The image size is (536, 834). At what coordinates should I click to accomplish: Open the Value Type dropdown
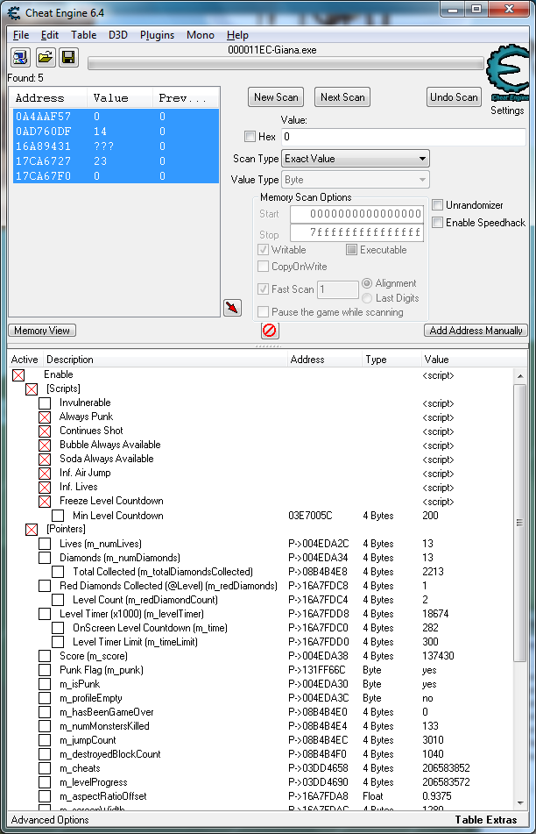pyautogui.click(x=356, y=180)
